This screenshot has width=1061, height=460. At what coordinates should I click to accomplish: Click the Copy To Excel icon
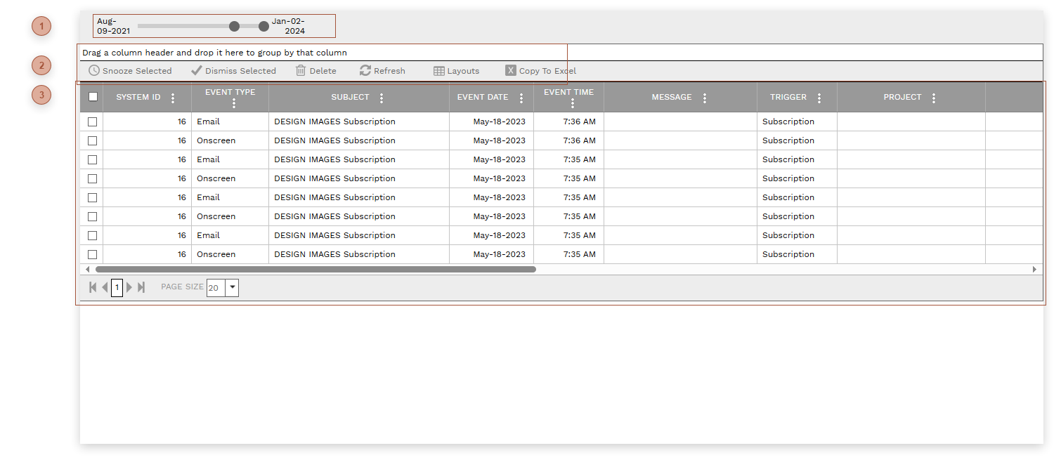click(x=511, y=71)
